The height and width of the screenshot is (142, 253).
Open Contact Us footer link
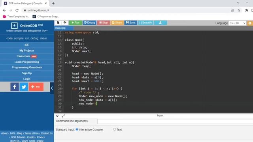(47, 133)
